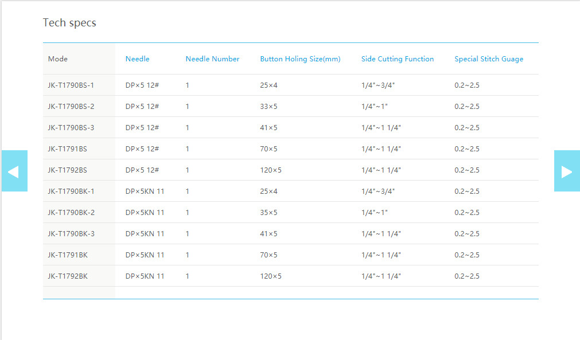Select model JK-T1790BK-2 cell
Screen dimensions: 580x340
click(71, 213)
